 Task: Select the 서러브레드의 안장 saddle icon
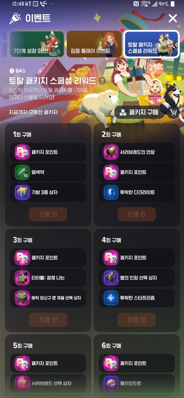111,152
